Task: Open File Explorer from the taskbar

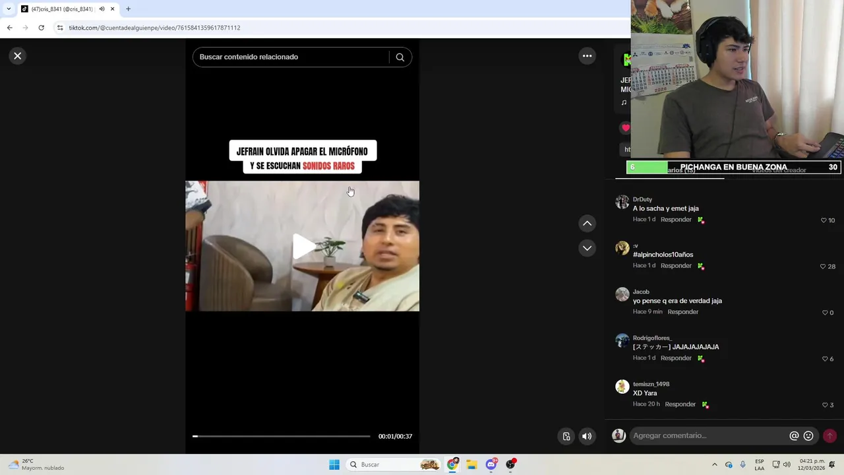Action: point(471,464)
